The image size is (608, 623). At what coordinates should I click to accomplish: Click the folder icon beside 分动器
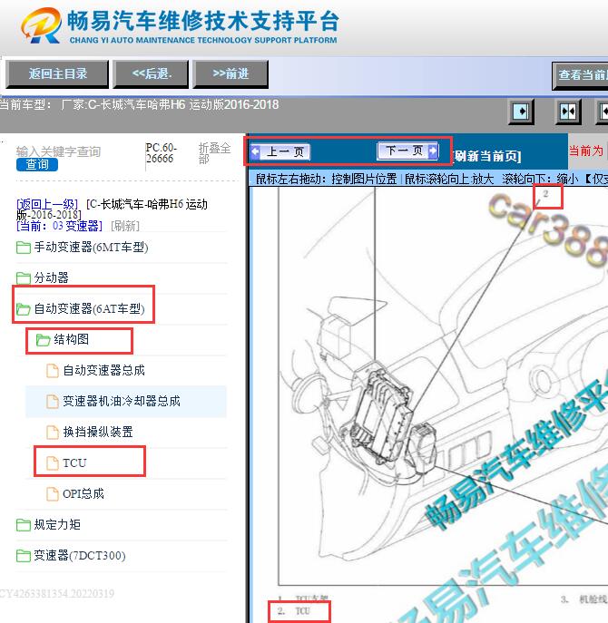[24, 278]
